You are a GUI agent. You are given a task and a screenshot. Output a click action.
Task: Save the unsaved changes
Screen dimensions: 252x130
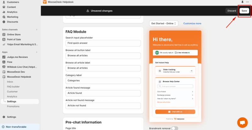(244, 11)
